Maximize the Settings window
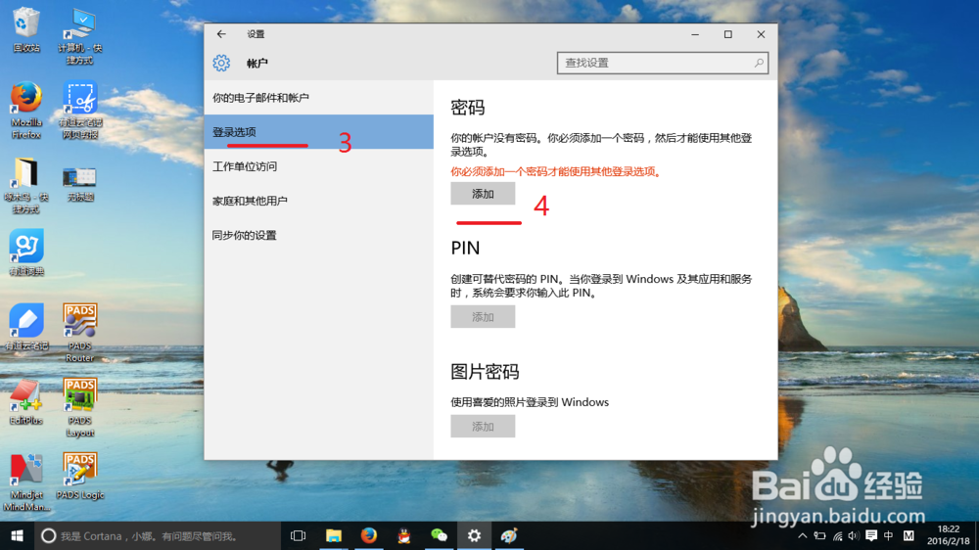 coord(728,34)
